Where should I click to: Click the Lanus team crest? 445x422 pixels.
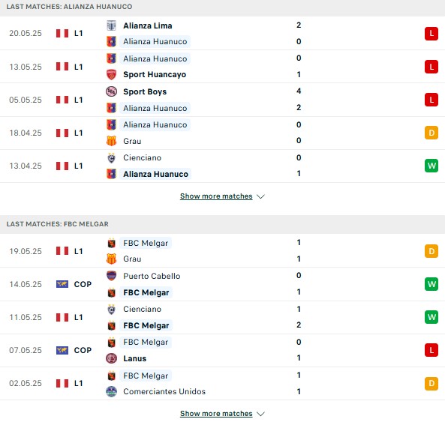pyautogui.click(x=111, y=358)
